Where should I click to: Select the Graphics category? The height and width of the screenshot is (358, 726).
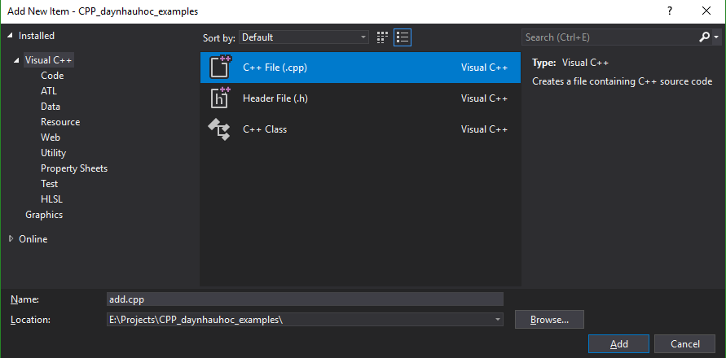click(44, 215)
